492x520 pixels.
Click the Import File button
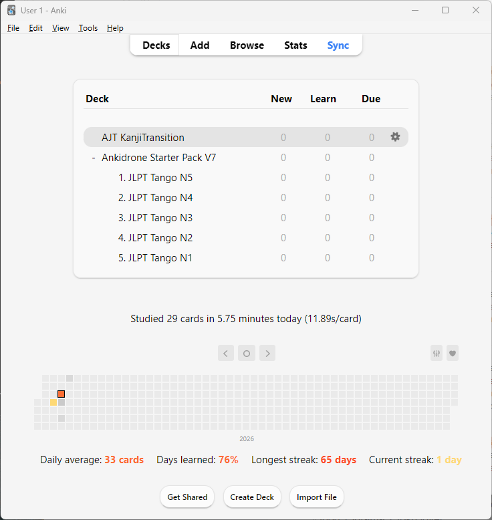pyautogui.click(x=316, y=497)
